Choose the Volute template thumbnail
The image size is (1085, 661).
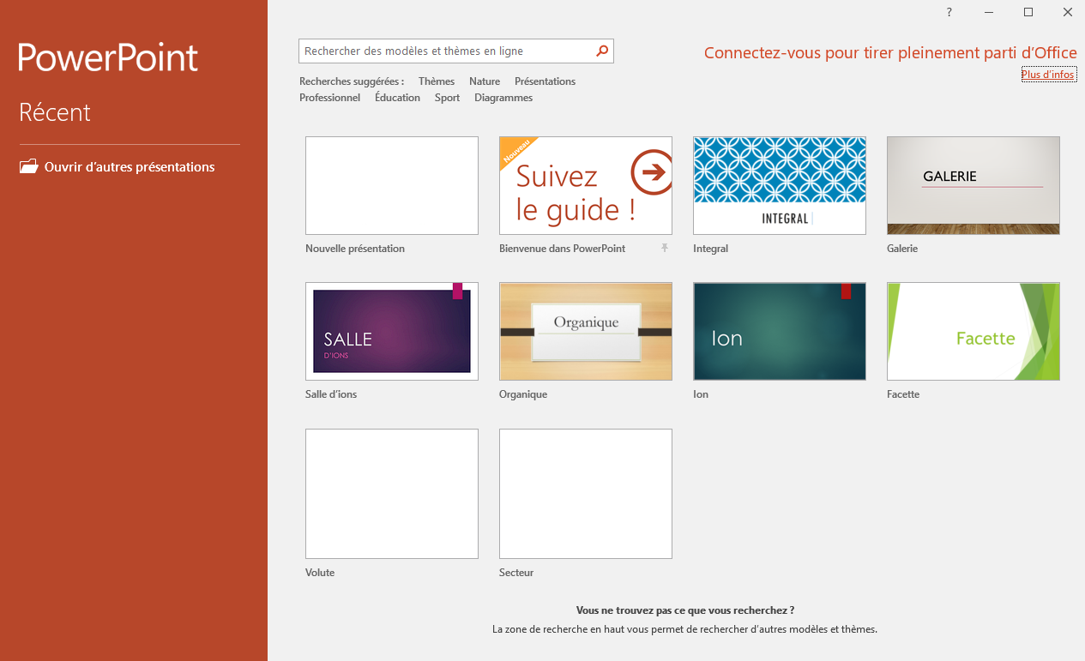(392, 494)
